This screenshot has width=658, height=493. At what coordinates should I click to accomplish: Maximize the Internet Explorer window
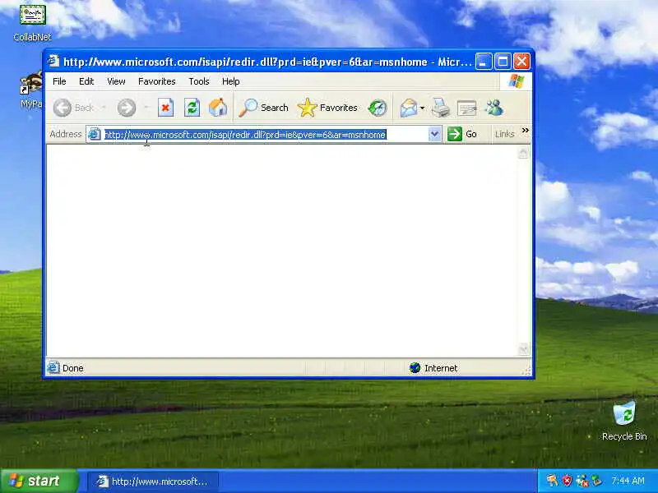[503, 62]
